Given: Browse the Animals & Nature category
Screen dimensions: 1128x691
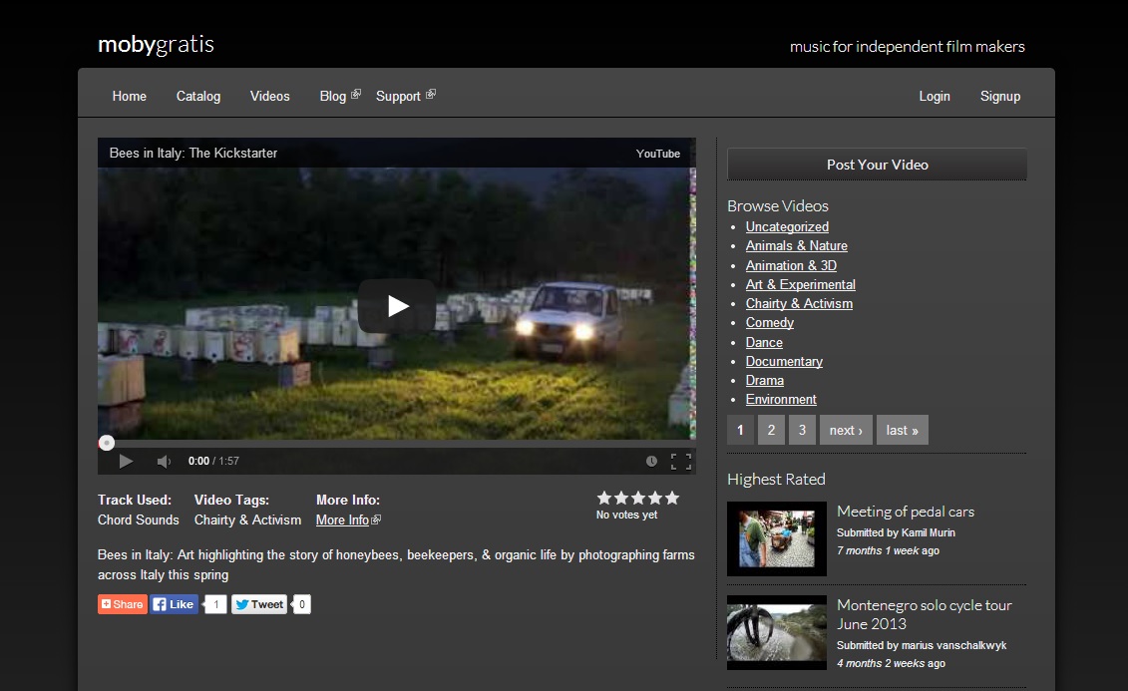Looking at the screenshot, I should coord(796,246).
